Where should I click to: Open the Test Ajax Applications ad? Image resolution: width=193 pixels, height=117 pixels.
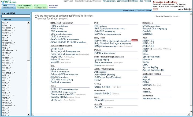165,2
